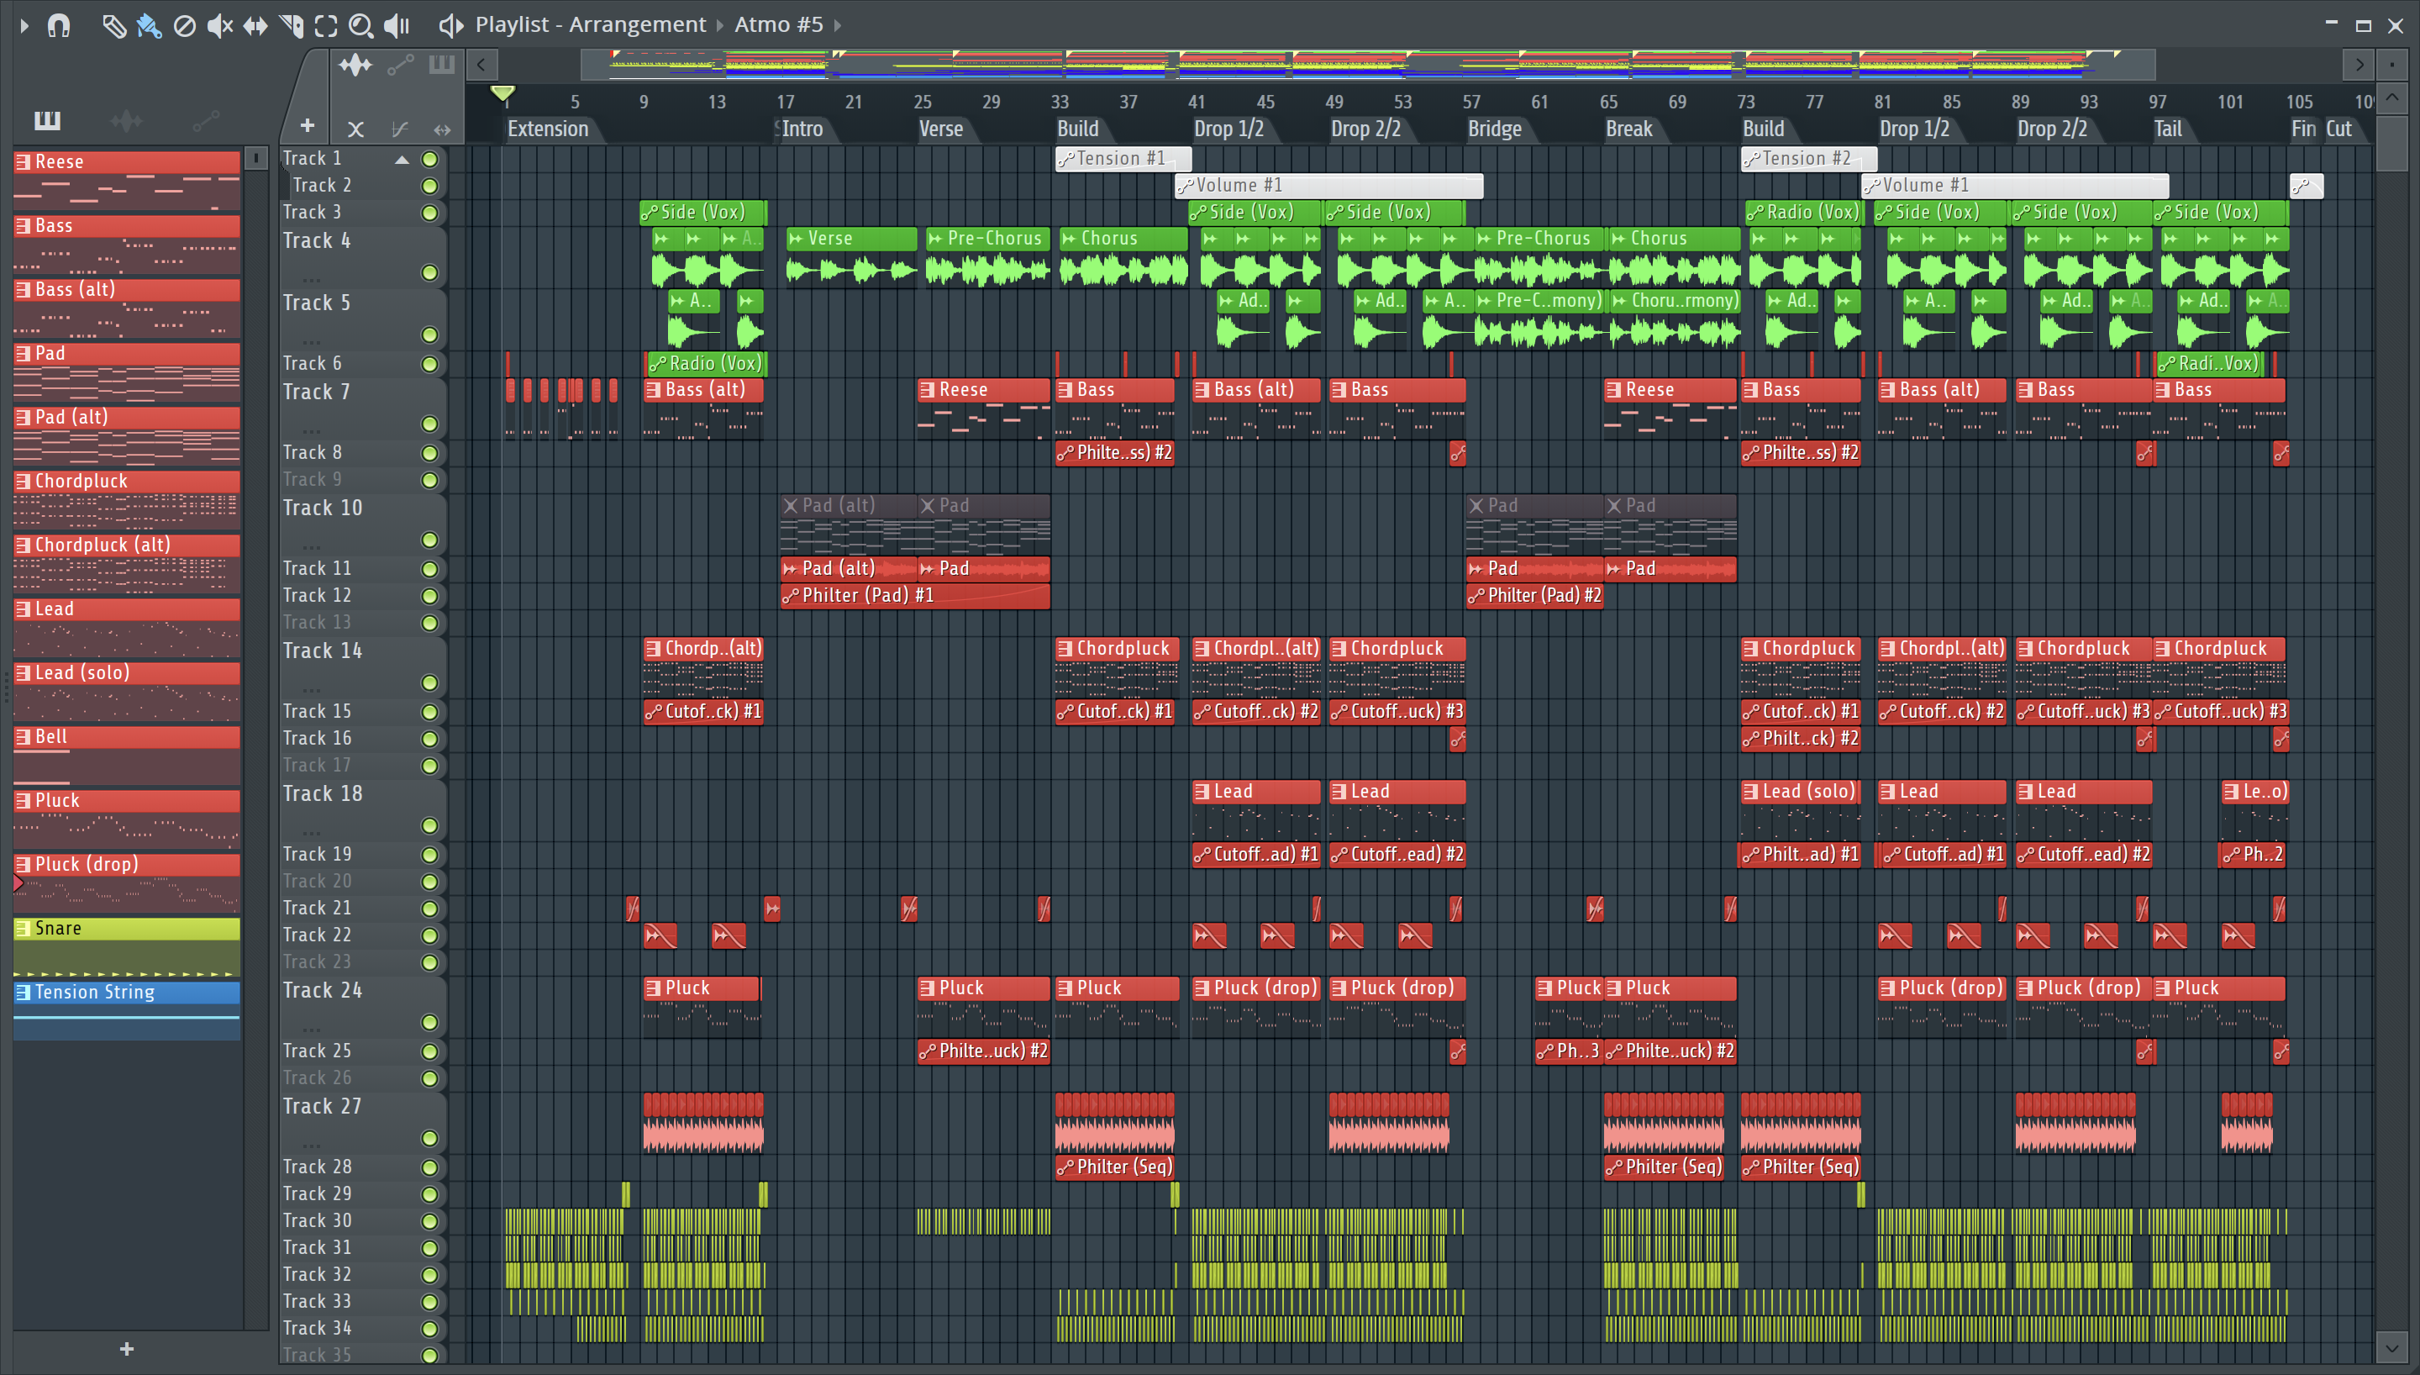Viewport: 2420px width, 1375px height.
Task: Focus audio clips with waveform icon above tracks
Action: coord(355,66)
